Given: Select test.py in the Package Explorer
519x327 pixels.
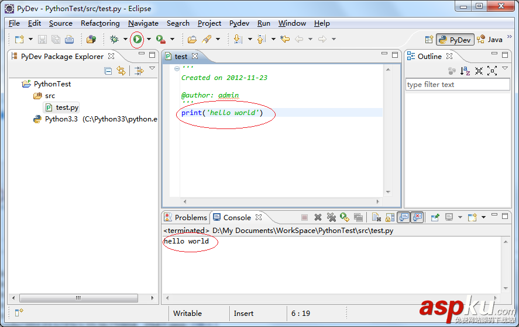Looking at the screenshot, I should pos(61,107).
